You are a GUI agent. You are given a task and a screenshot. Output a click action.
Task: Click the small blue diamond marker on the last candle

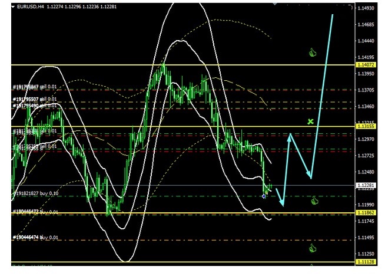[264, 196]
